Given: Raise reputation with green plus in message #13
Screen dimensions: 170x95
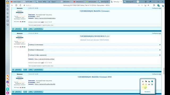Looking at the screenshot, I should [x=25, y=22].
